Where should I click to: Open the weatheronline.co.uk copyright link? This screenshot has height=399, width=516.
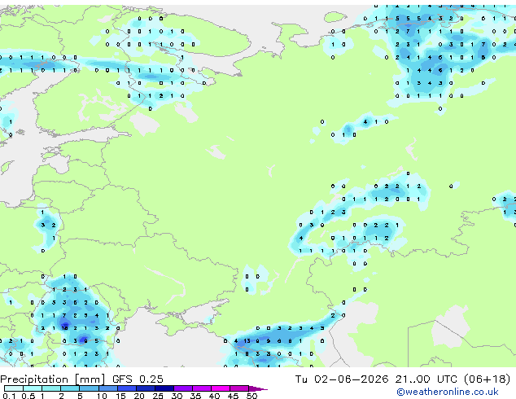coord(448,392)
